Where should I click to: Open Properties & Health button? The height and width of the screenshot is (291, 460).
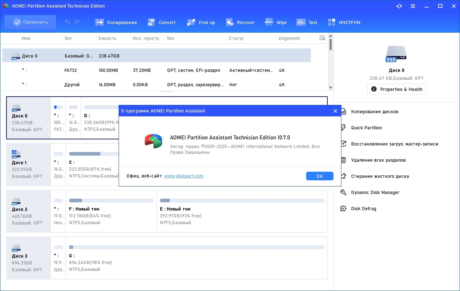click(x=396, y=89)
